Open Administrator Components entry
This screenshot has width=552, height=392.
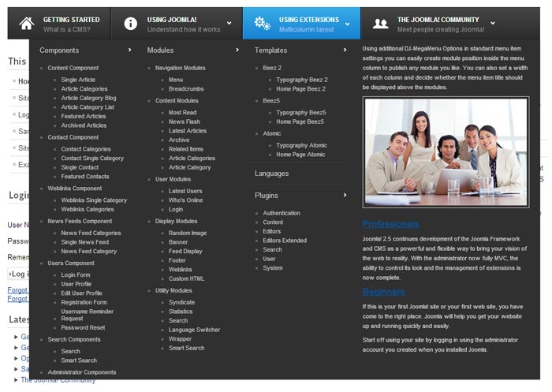click(82, 372)
